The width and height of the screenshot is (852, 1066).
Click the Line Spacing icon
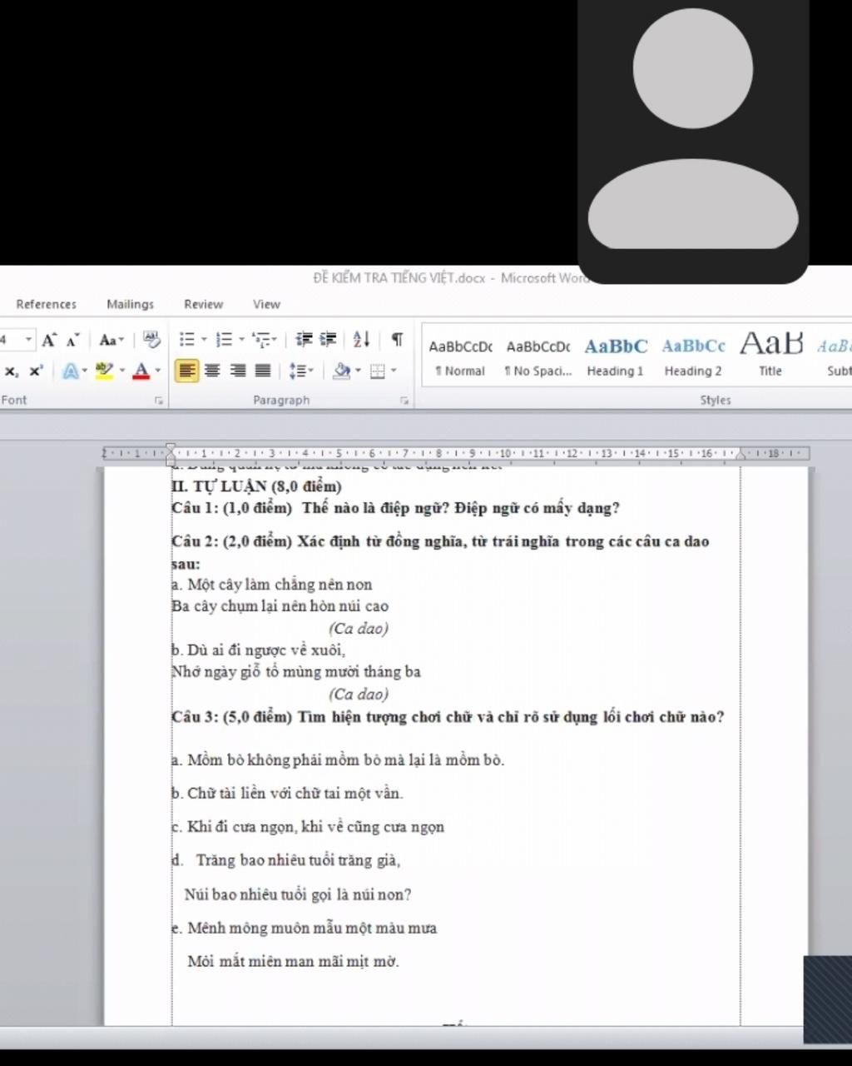[x=298, y=371]
